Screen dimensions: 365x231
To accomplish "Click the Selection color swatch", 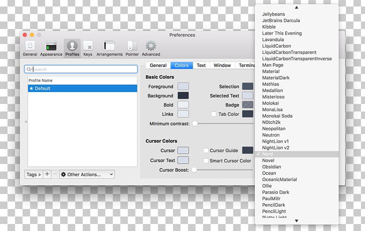I will tap(248, 86).
